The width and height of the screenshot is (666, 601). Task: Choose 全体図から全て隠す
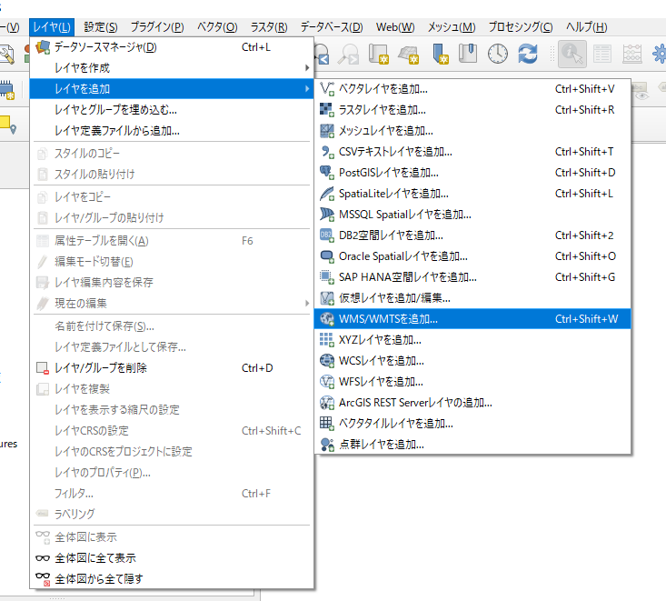[172, 578]
